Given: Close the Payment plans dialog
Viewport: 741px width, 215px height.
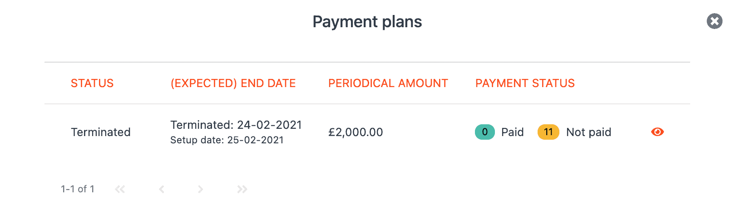Looking at the screenshot, I should 714,21.
